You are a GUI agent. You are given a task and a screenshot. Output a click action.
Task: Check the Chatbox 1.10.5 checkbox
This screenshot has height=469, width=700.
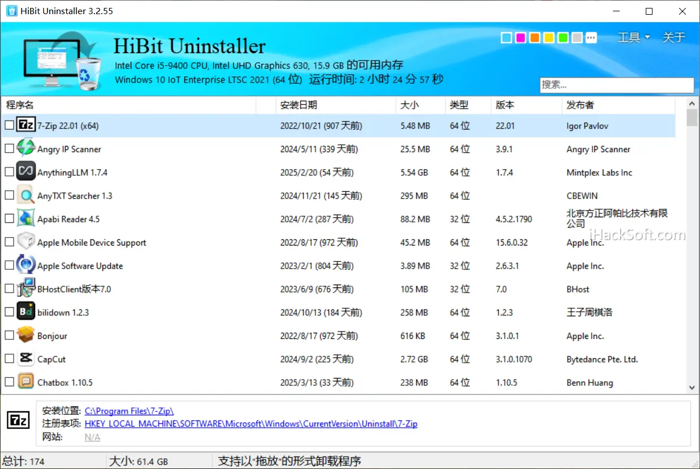9,382
